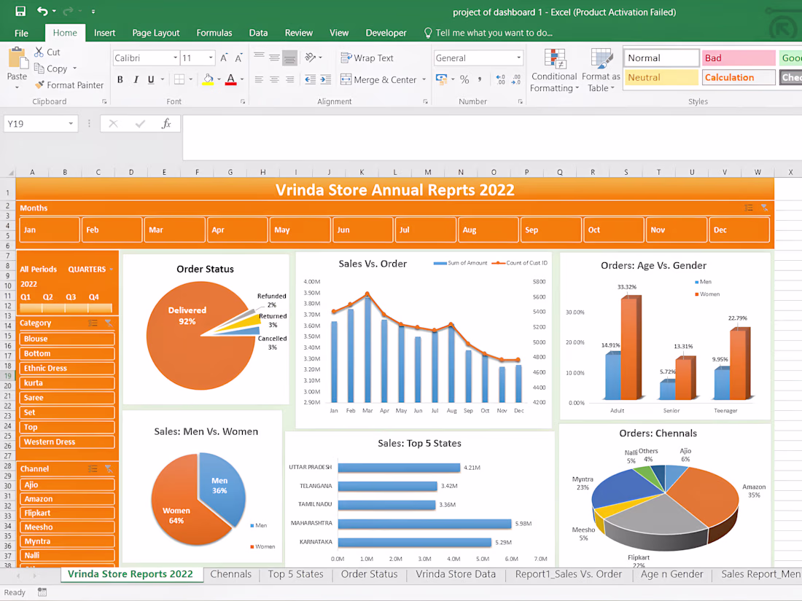This screenshot has width=802, height=601.
Task: Filter months by the Jan slicer button
Action: (x=50, y=229)
